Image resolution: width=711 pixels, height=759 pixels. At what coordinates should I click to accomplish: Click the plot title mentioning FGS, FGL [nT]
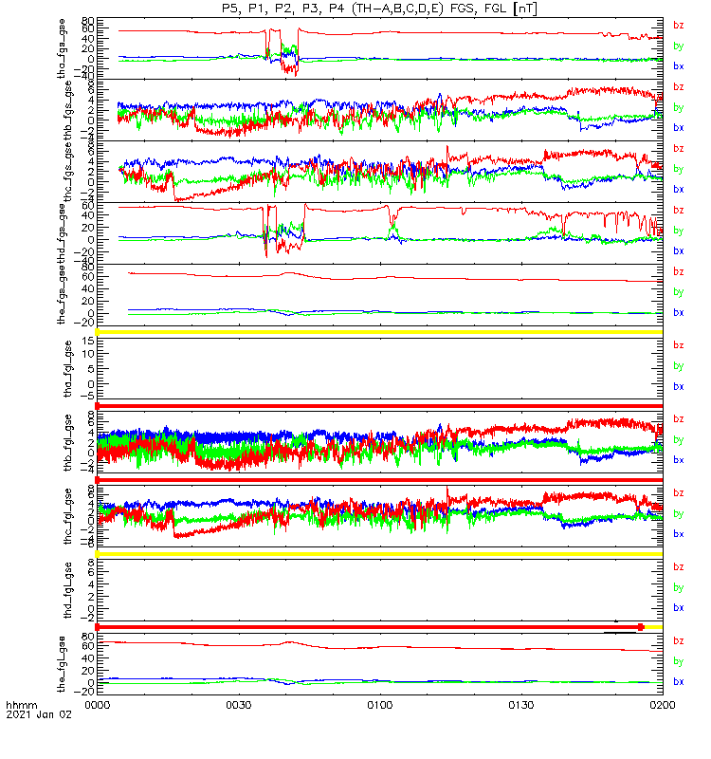click(x=379, y=9)
